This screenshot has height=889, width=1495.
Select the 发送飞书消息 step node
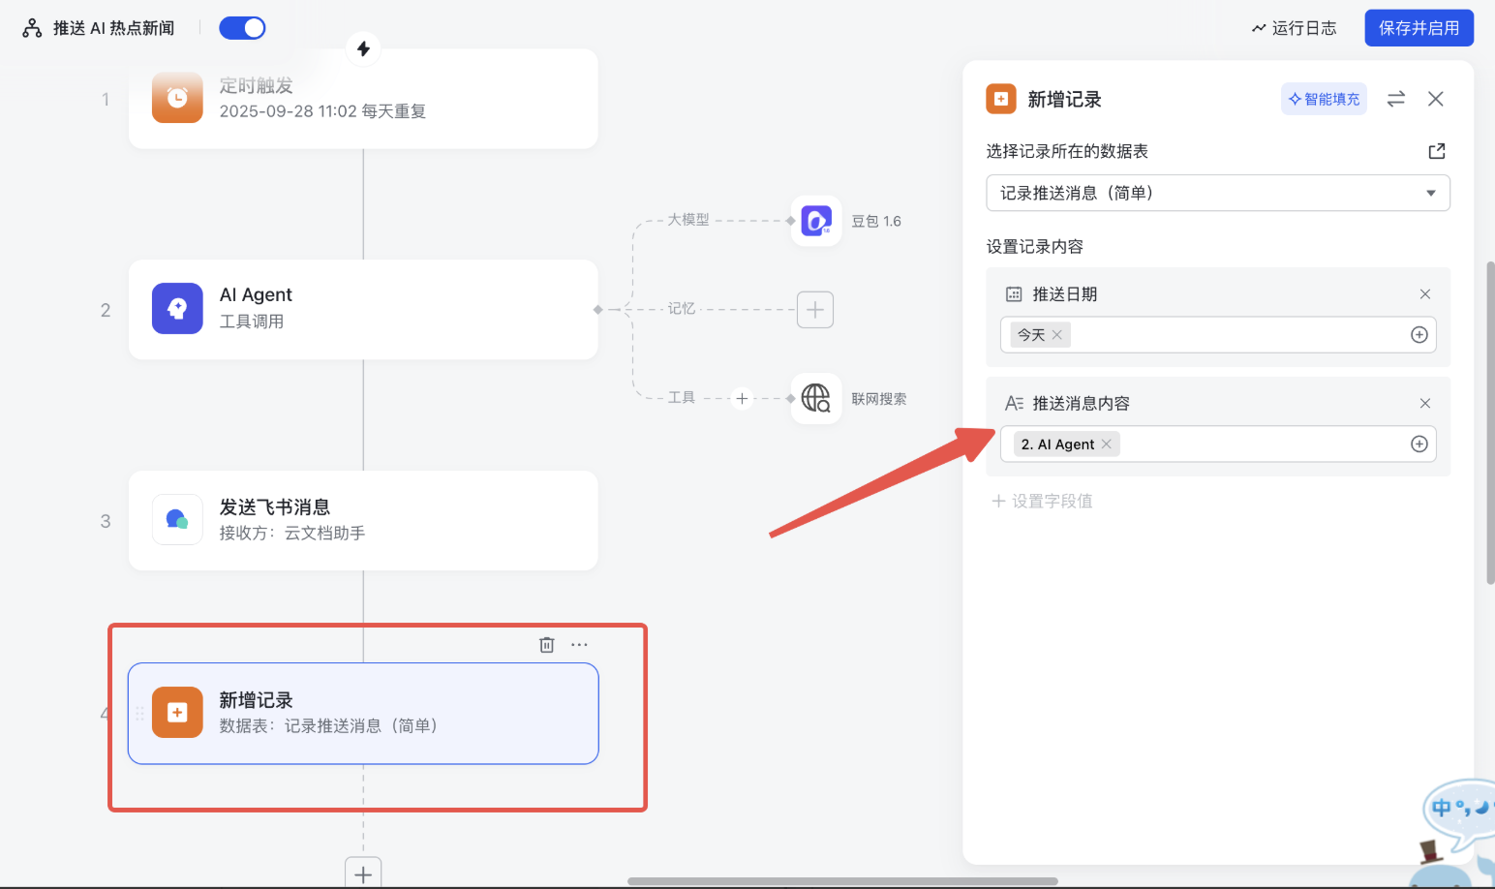[363, 520]
